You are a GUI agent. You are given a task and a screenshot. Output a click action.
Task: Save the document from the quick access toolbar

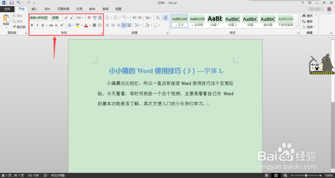(11, 3)
